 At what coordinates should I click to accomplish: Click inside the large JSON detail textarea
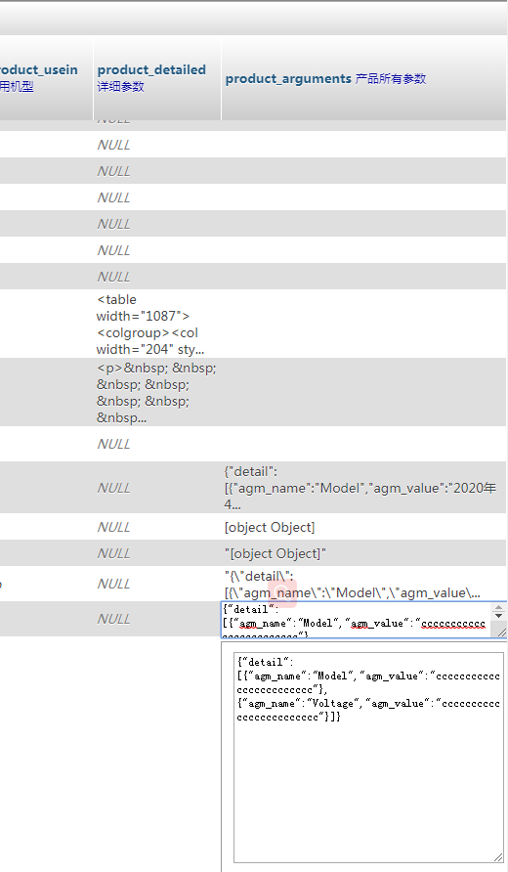tap(368, 758)
